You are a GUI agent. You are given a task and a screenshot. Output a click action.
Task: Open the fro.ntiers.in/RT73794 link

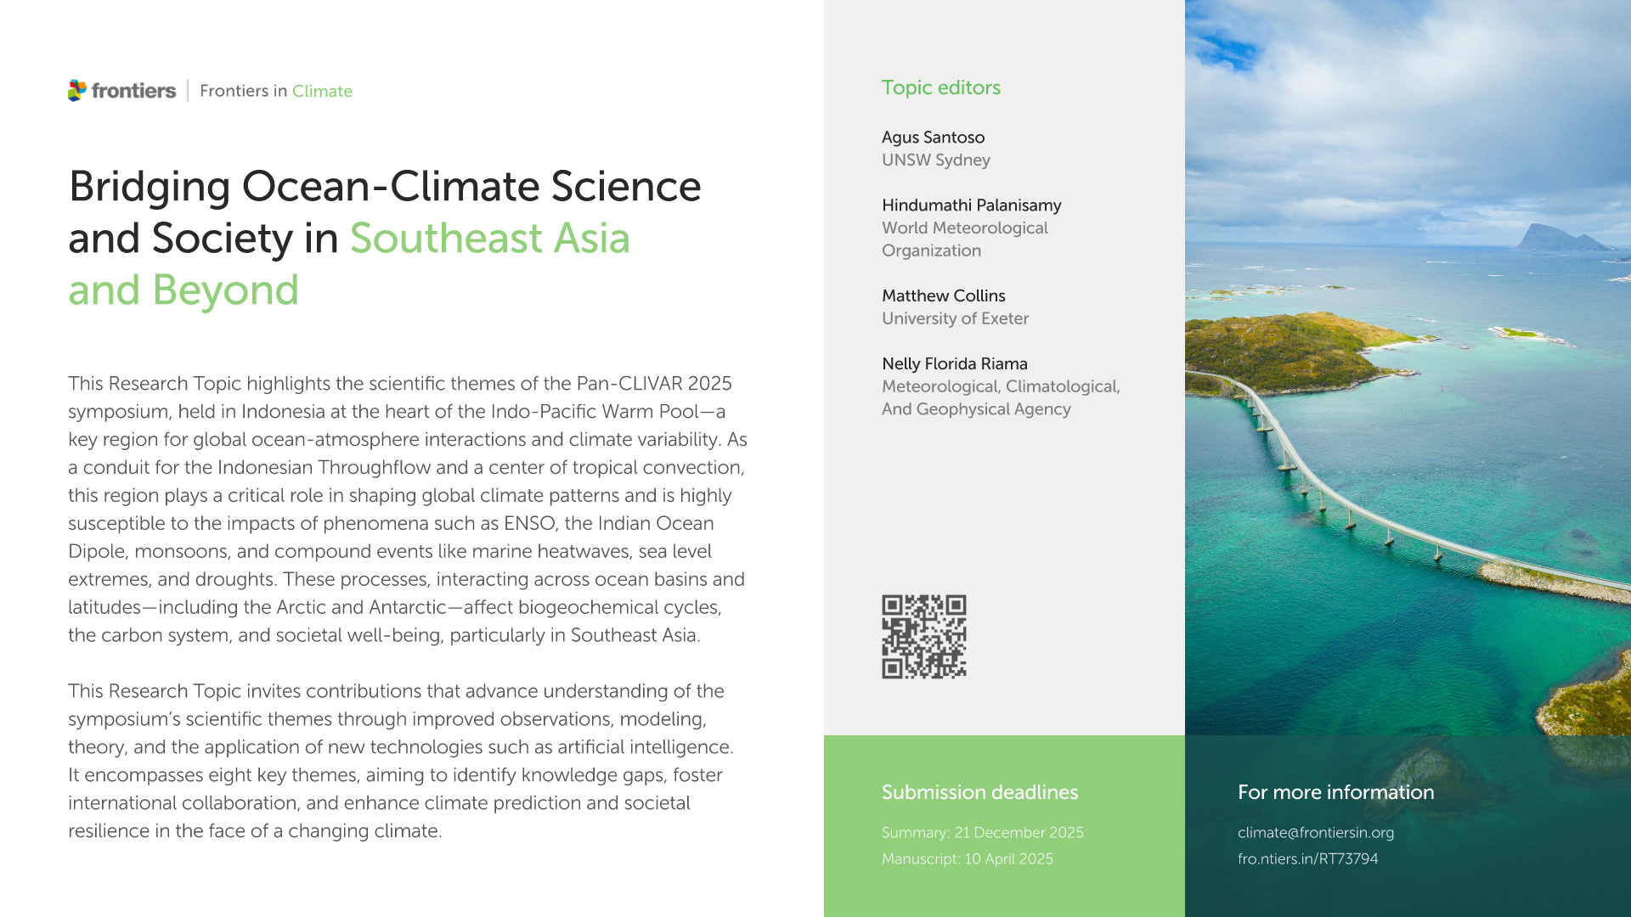click(1307, 858)
